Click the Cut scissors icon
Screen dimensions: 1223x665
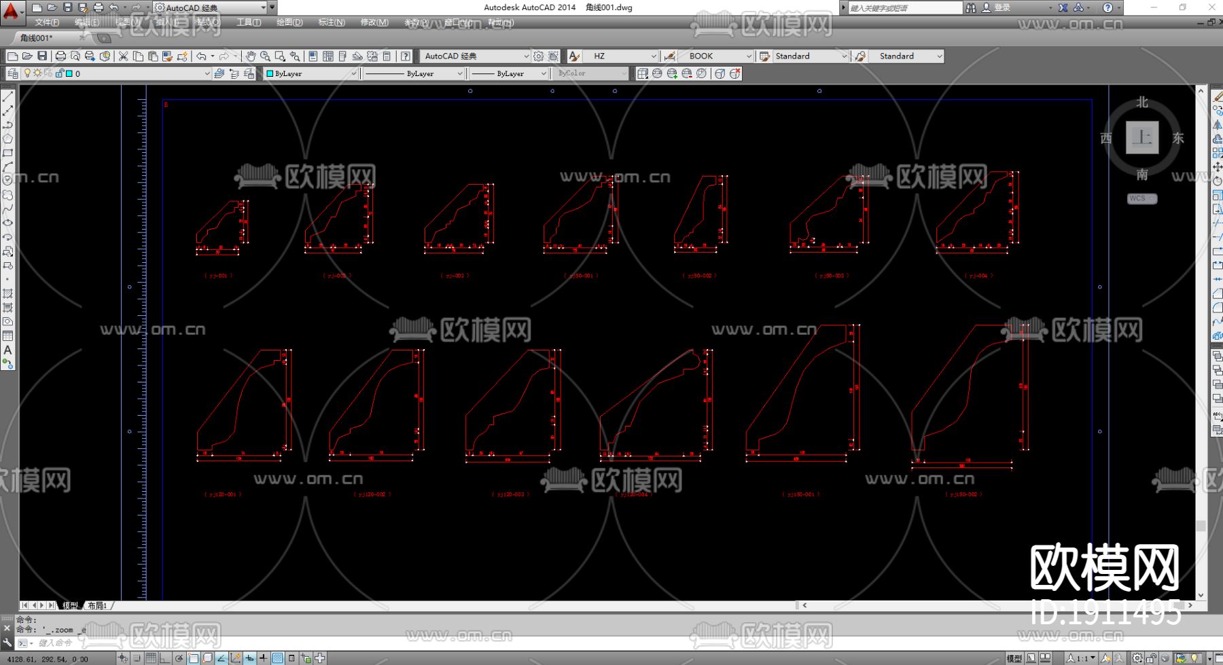[x=123, y=56]
